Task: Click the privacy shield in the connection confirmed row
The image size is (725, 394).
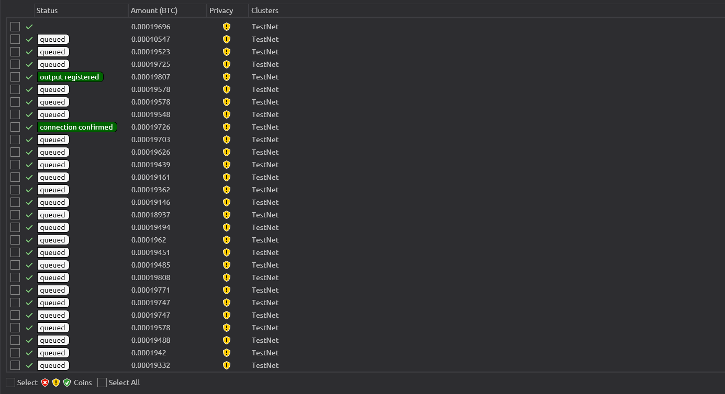Action: tap(227, 127)
